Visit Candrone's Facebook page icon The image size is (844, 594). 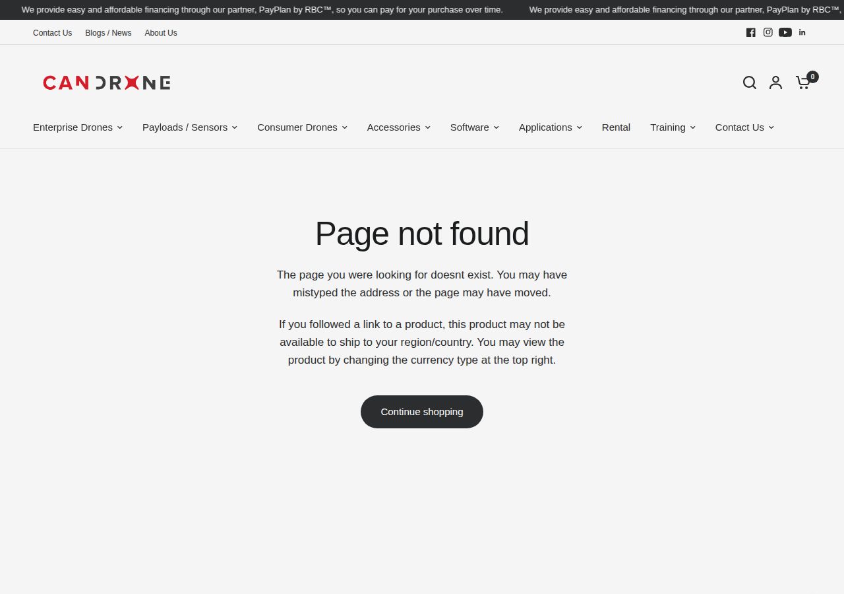[x=750, y=32]
